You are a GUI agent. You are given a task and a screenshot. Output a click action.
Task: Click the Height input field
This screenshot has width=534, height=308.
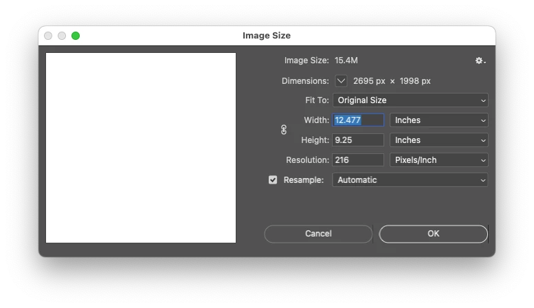click(358, 140)
